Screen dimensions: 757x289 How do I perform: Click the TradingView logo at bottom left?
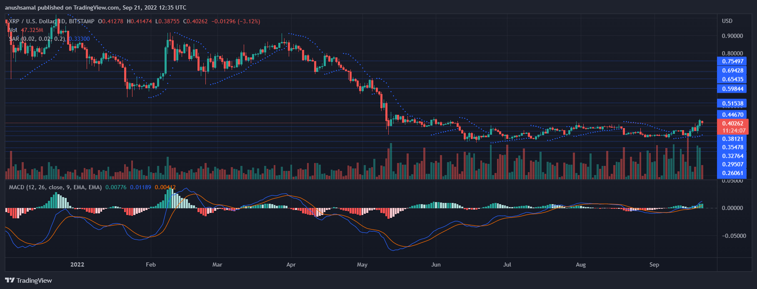[x=28, y=280]
